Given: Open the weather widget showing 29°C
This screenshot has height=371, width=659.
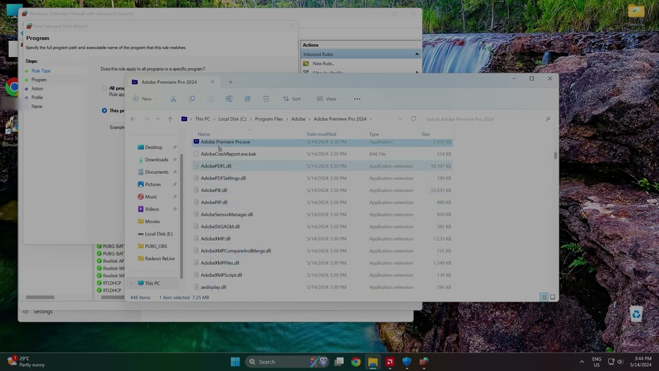Looking at the screenshot, I should tap(27, 362).
